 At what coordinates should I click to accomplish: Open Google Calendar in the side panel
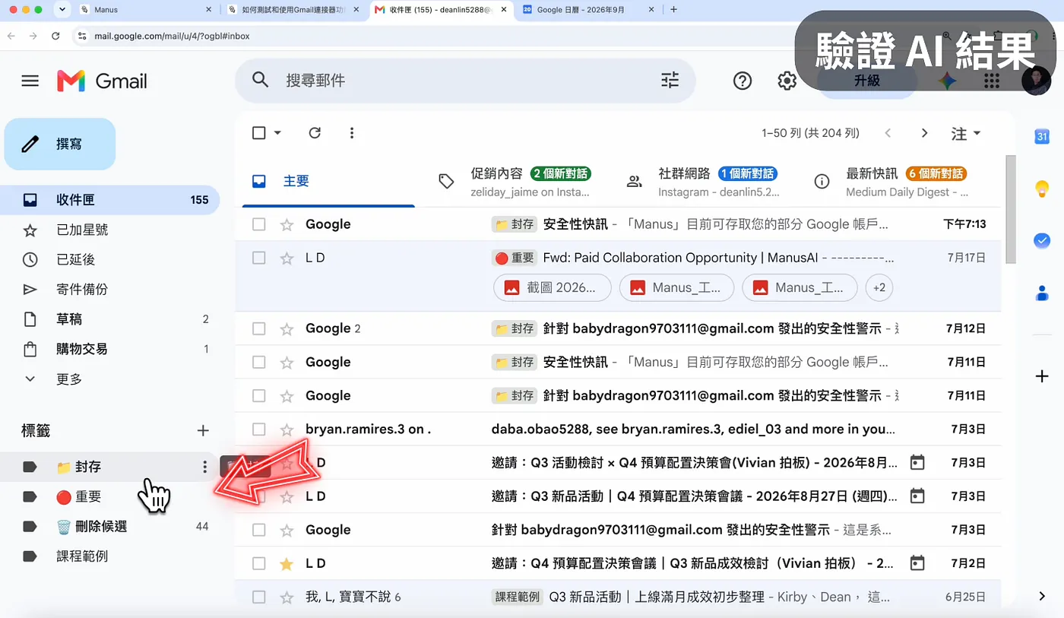1042,137
